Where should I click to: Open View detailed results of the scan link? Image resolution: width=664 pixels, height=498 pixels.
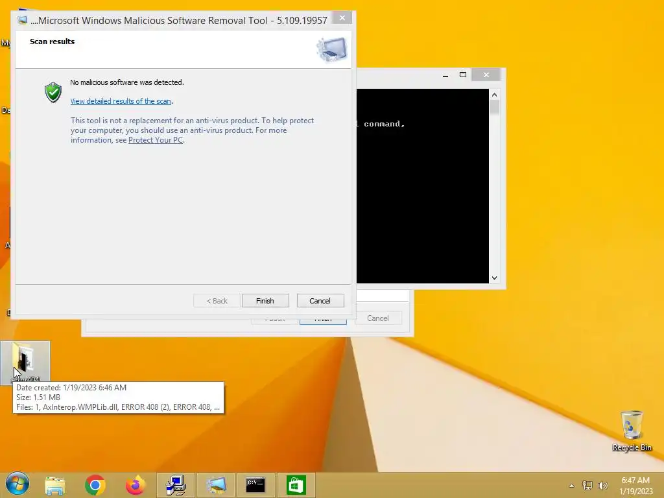121,101
